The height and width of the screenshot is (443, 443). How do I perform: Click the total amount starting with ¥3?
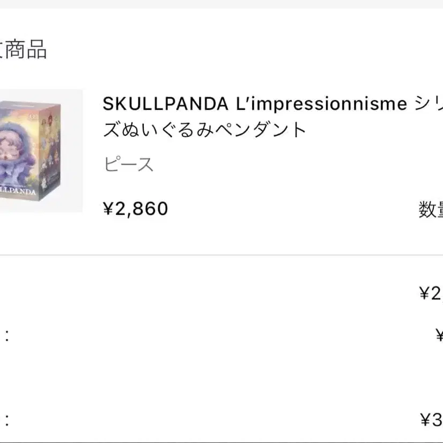click(x=431, y=419)
